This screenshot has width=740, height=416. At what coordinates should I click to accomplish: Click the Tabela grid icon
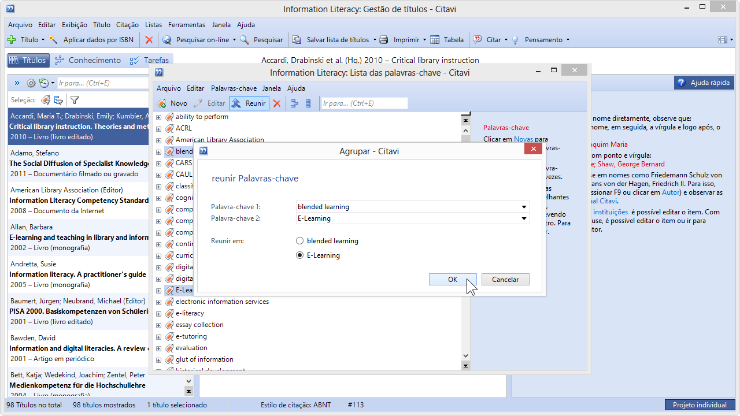434,40
